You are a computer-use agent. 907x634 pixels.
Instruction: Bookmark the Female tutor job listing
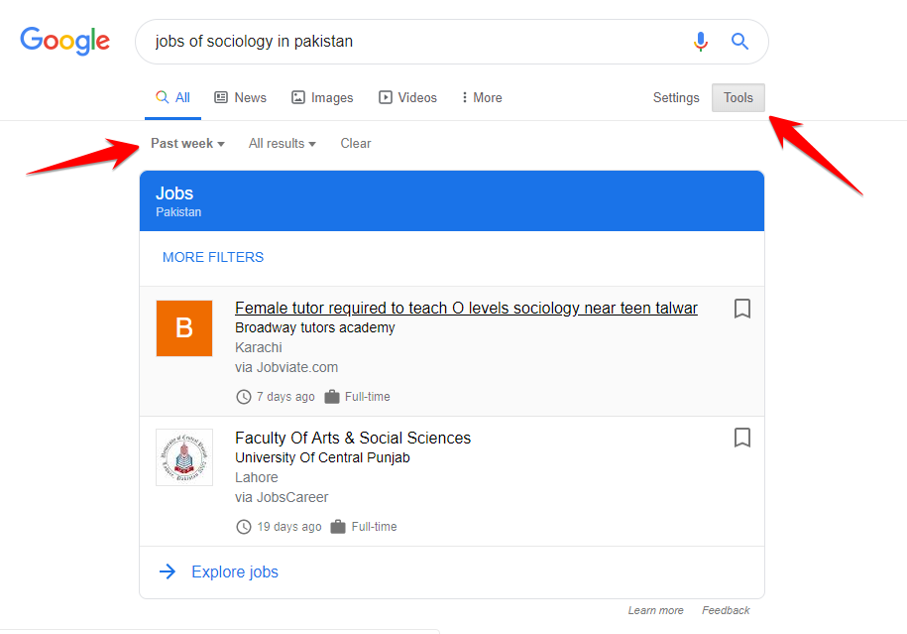coord(742,309)
